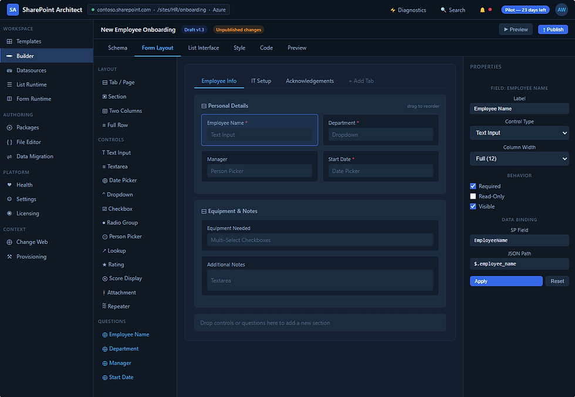The height and width of the screenshot is (397, 575).
Task: Click the File Editor braces icon
Action: (x=9, y=142)
